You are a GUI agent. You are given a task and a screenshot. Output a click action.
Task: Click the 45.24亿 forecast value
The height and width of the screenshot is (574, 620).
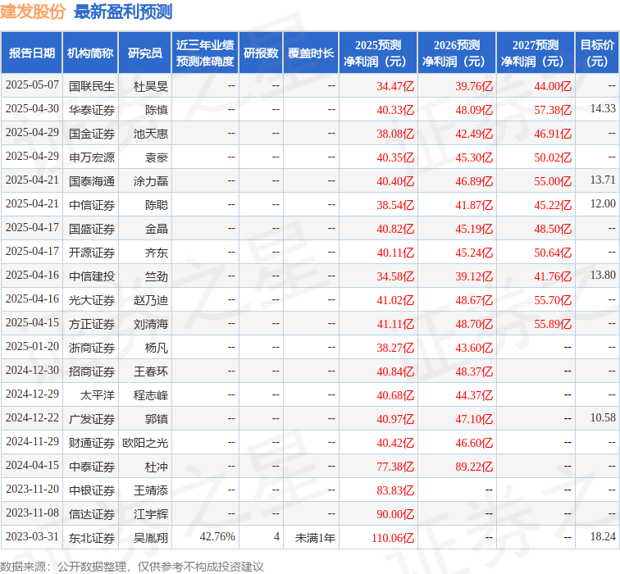pyautogui.click(x=474, y=253)
